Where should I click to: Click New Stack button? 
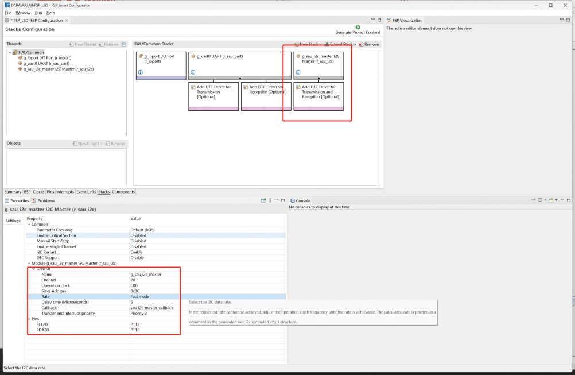point(308,44)
